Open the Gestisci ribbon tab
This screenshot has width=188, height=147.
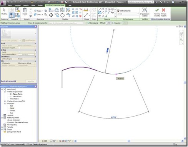pos(40,5)
